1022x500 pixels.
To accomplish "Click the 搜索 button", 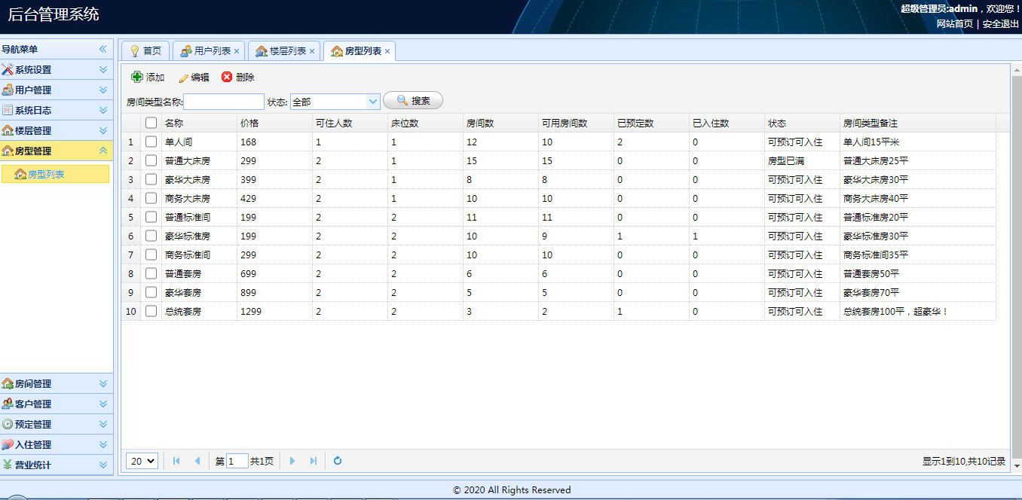I will point(413,100).
